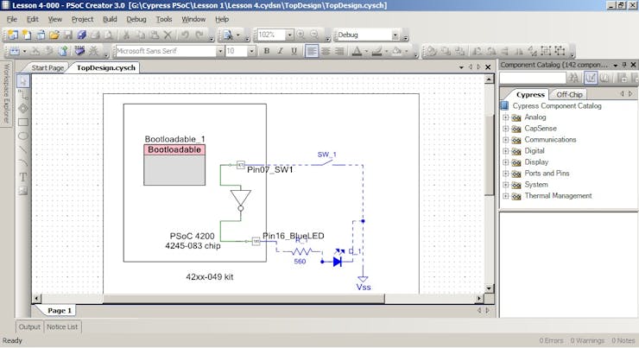Viewport: 639px width, 348px height.
Task: Select the text annotation tool
Action: [x=23, y=176]
